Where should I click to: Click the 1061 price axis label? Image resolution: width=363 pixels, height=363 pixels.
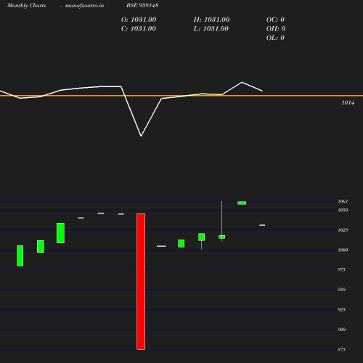[343, 201]
